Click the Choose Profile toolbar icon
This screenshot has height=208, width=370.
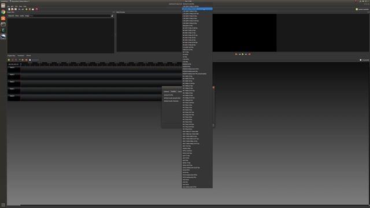coord(29,9)
